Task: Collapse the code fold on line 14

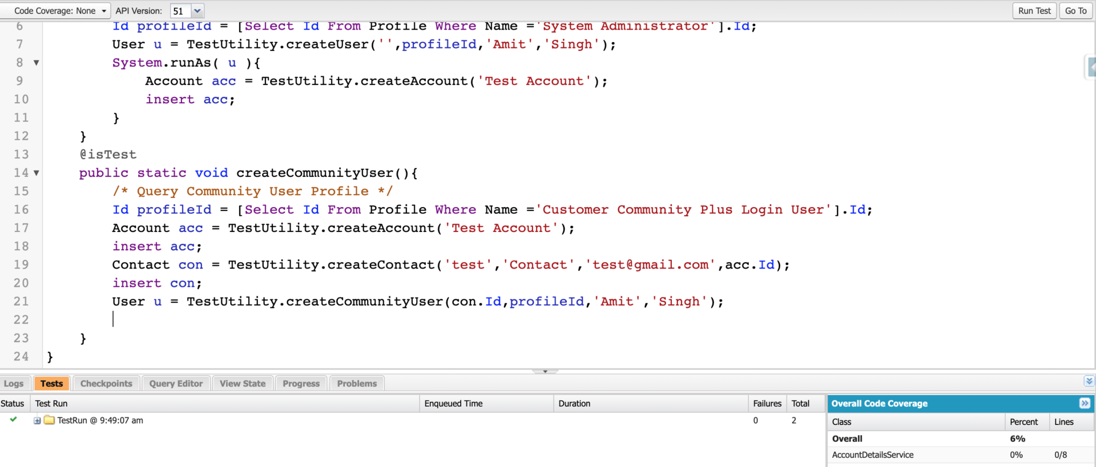Action: point(37,173)
